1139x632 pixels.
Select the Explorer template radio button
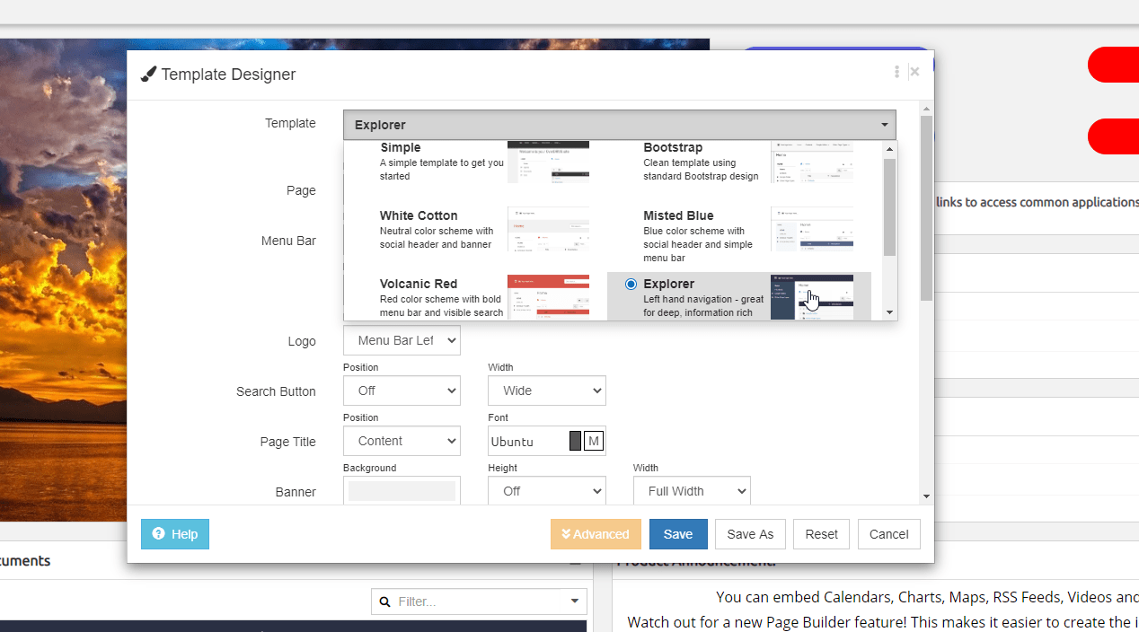(x=631, y=284)
